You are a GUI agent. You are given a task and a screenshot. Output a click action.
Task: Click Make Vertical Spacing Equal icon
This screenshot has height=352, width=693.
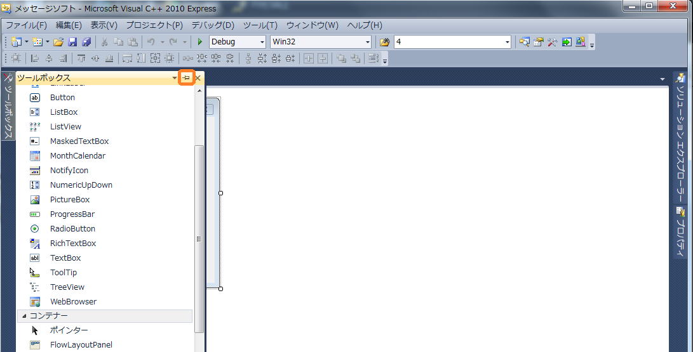tap(248, 58)
